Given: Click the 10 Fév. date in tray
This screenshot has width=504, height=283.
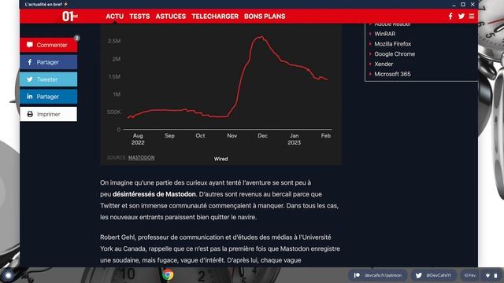Looking at the screenshot, I should [x=470, y=275].
